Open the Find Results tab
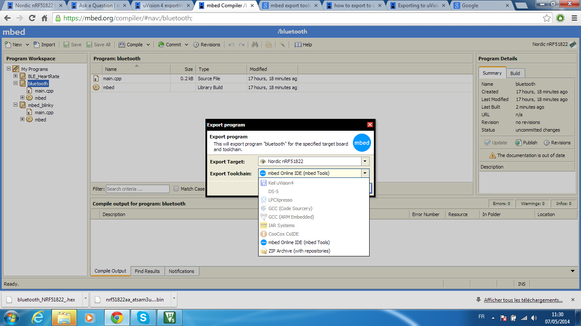Image resolution: width=581 pixels, height=326 pixels. (147, 271)
